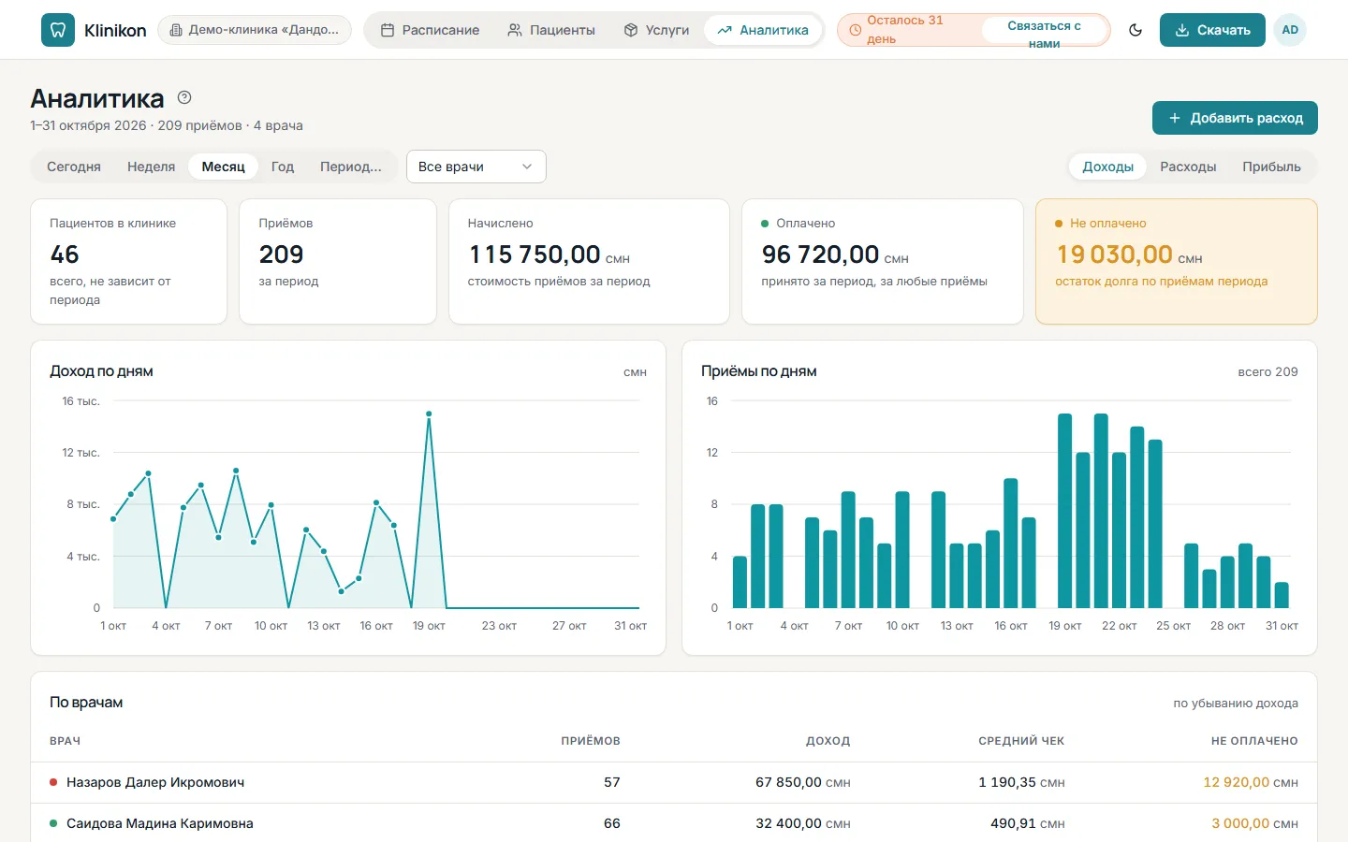The height and width of the screenshot is (842, 1348).
Task: Choose the Период... custom range option
Action: (x=351, y=167)
